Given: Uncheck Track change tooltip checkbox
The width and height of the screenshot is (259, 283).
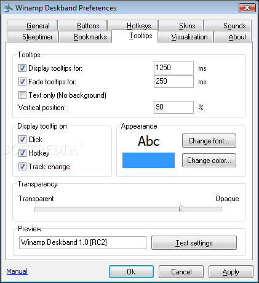Looking at the screenshot, I should coord(22,167).
